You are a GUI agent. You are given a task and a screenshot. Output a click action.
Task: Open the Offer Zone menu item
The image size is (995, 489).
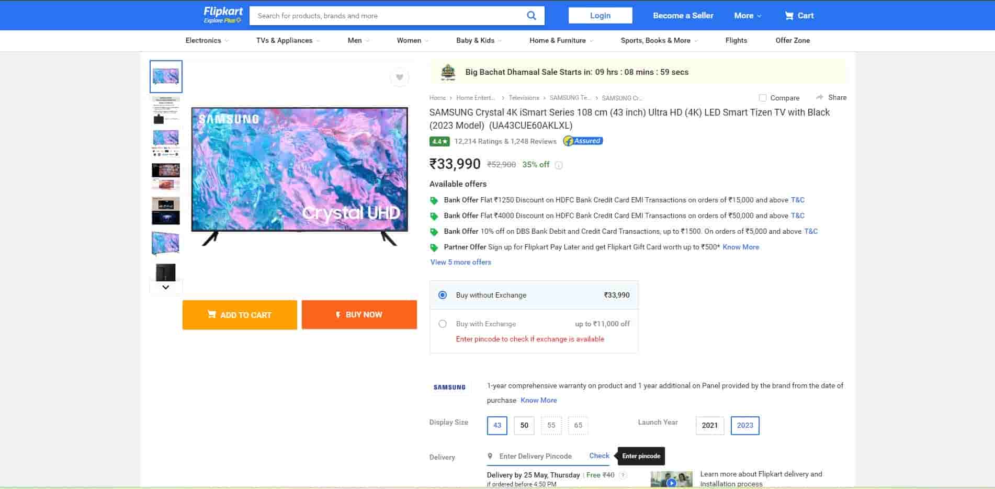point(792,40)
